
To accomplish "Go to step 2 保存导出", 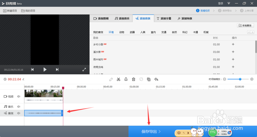I will 225,11.
